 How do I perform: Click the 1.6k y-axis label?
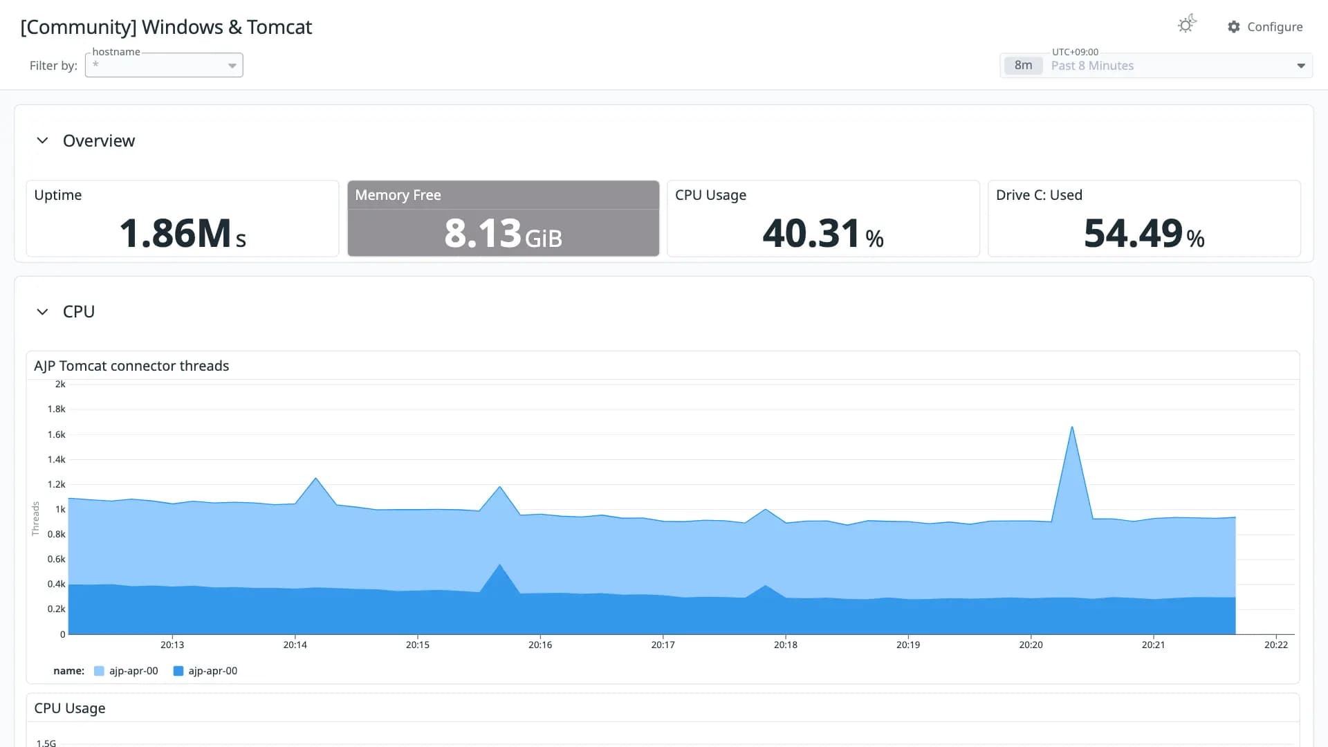coord(56,434)
